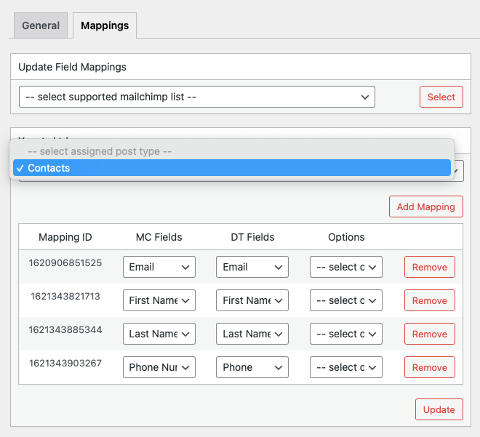This screenshot has width=480, height=437.
Task: Open DT Fields dropdown showing Email
Action: pyautogui.click(x=252, y=267)
